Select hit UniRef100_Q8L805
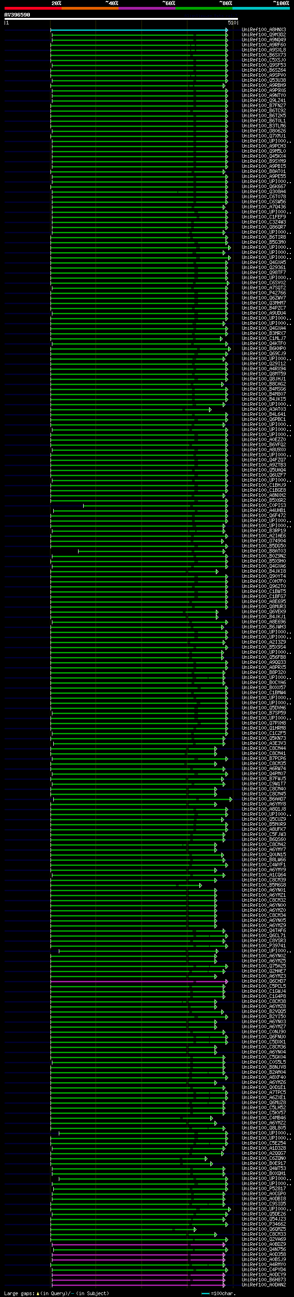The height and width of the screenshot is (1297, 294). 264,1128
